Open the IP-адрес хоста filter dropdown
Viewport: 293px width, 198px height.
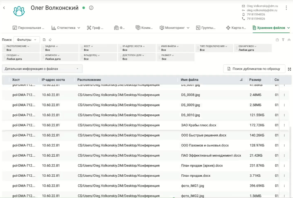click(137, 48)
